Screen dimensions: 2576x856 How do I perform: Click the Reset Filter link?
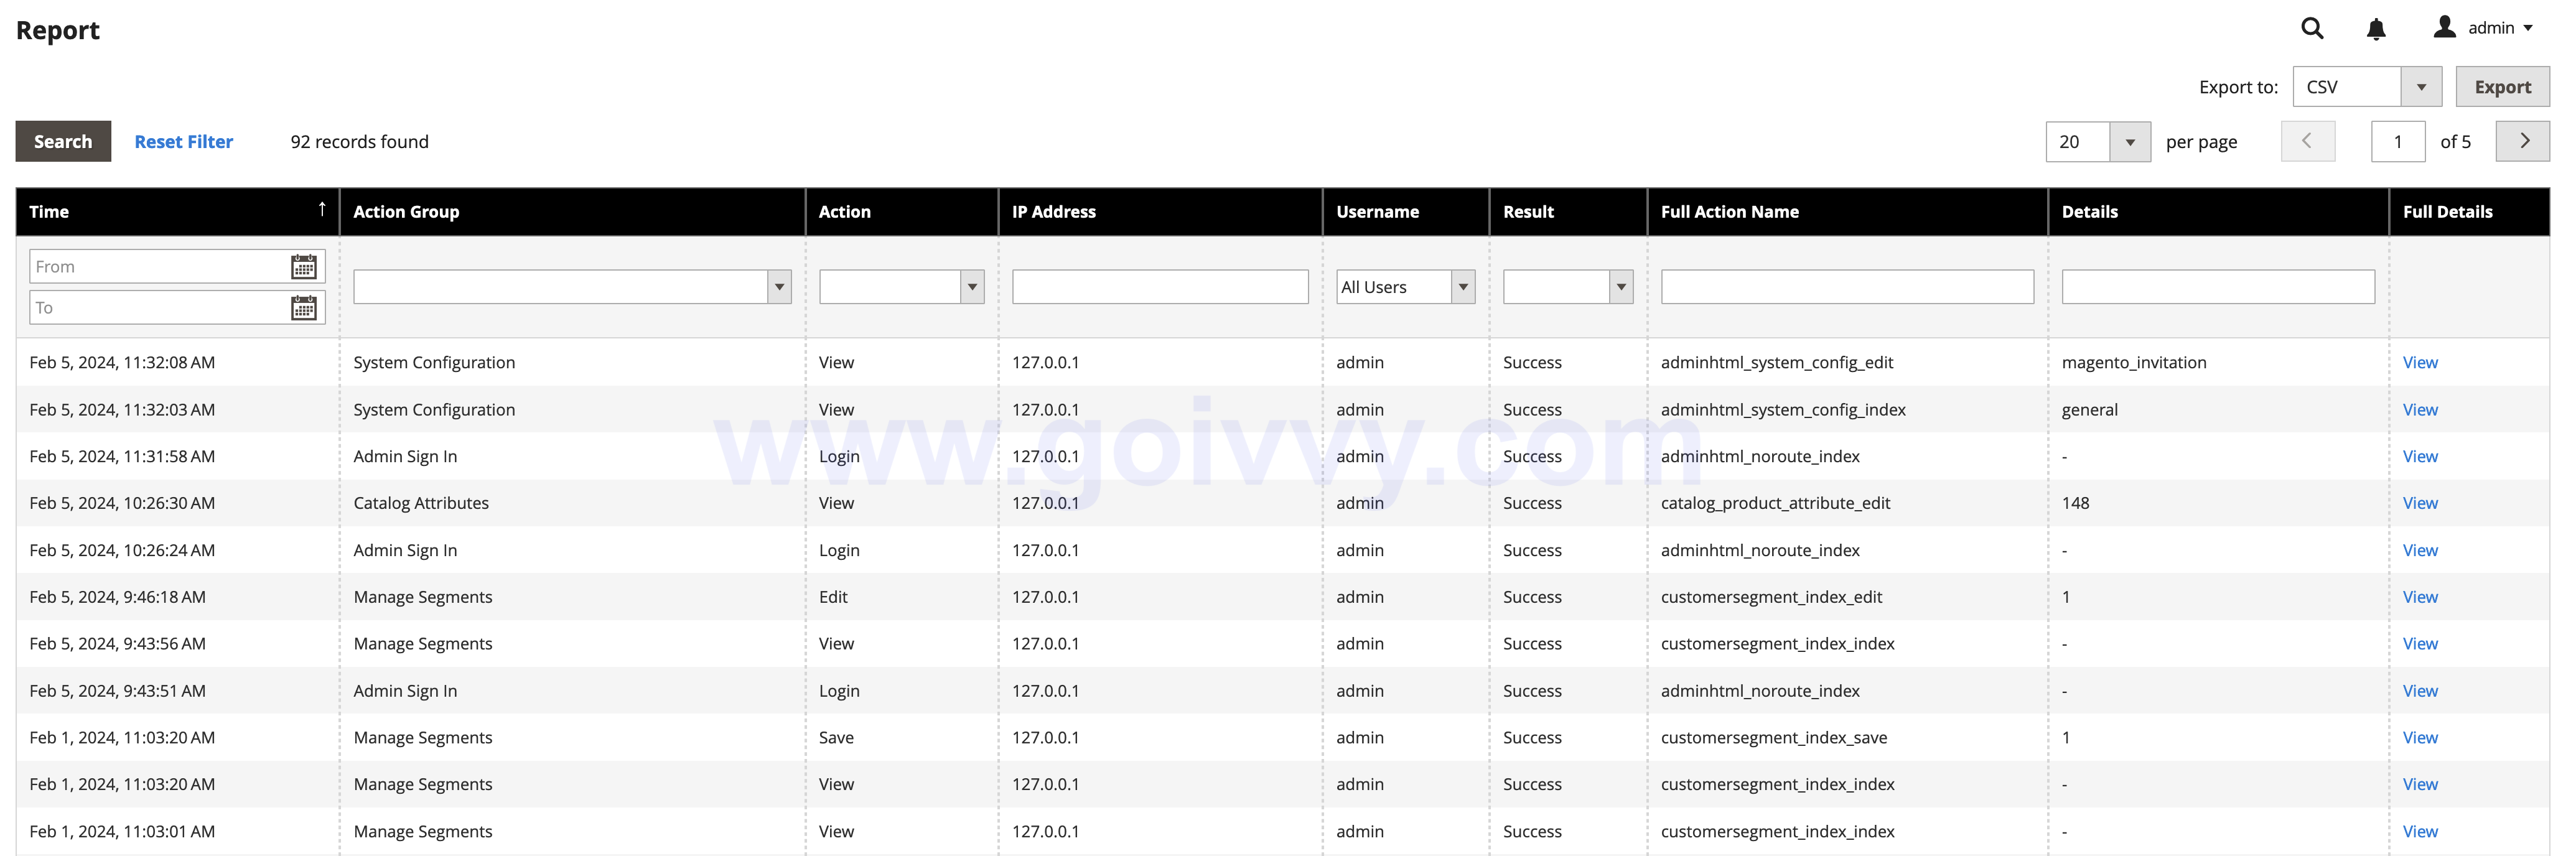(x=184, y=141)
